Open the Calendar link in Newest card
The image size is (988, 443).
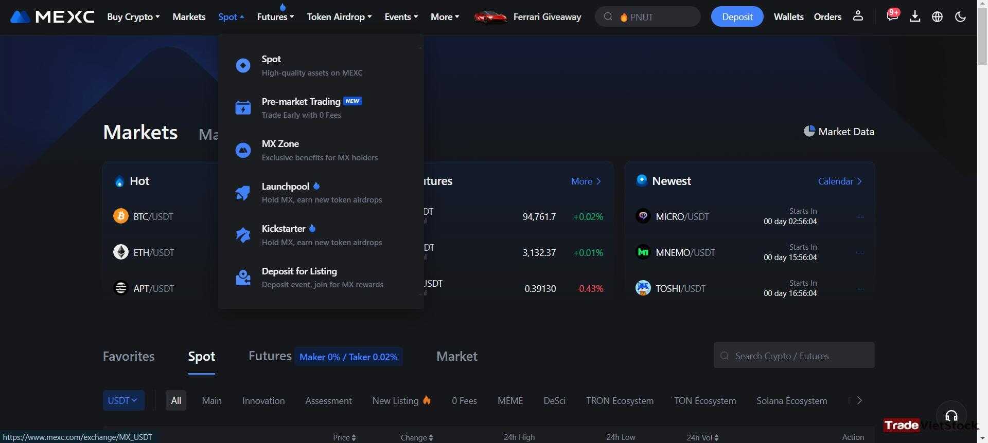[840, 181]
